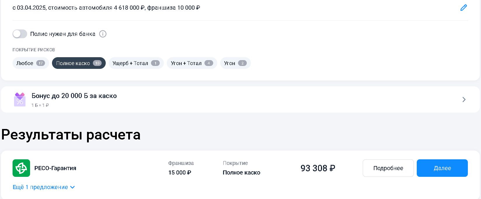Click the 'РЕСО-Гарантия' company name
Viewport: 481px width, 199px height.
(x=55, y=168)
